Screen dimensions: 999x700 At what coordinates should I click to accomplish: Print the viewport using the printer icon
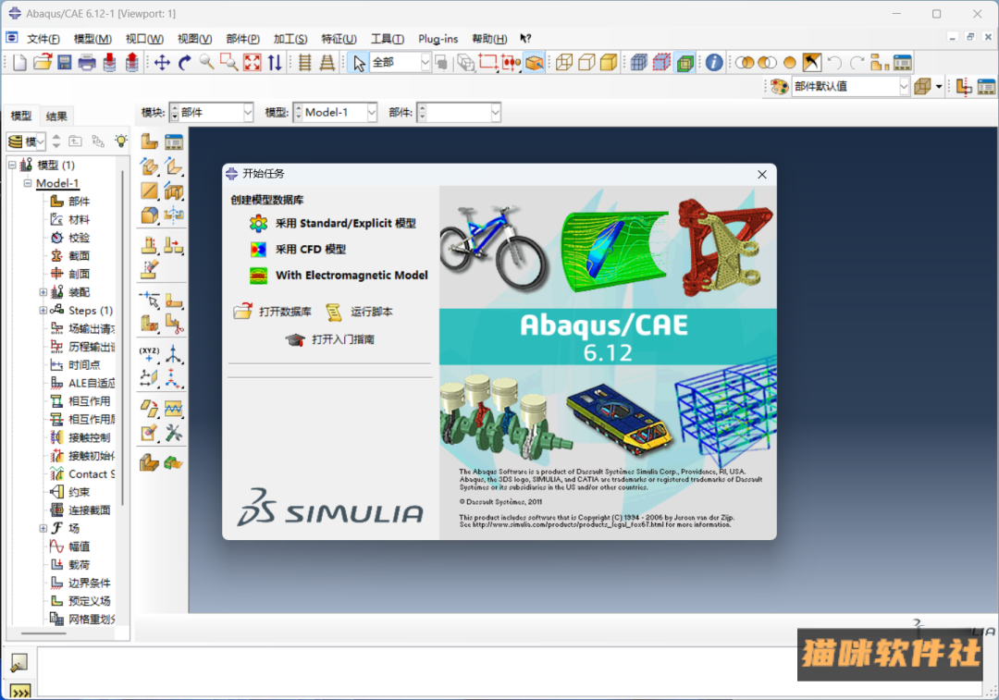pos(87,63)
